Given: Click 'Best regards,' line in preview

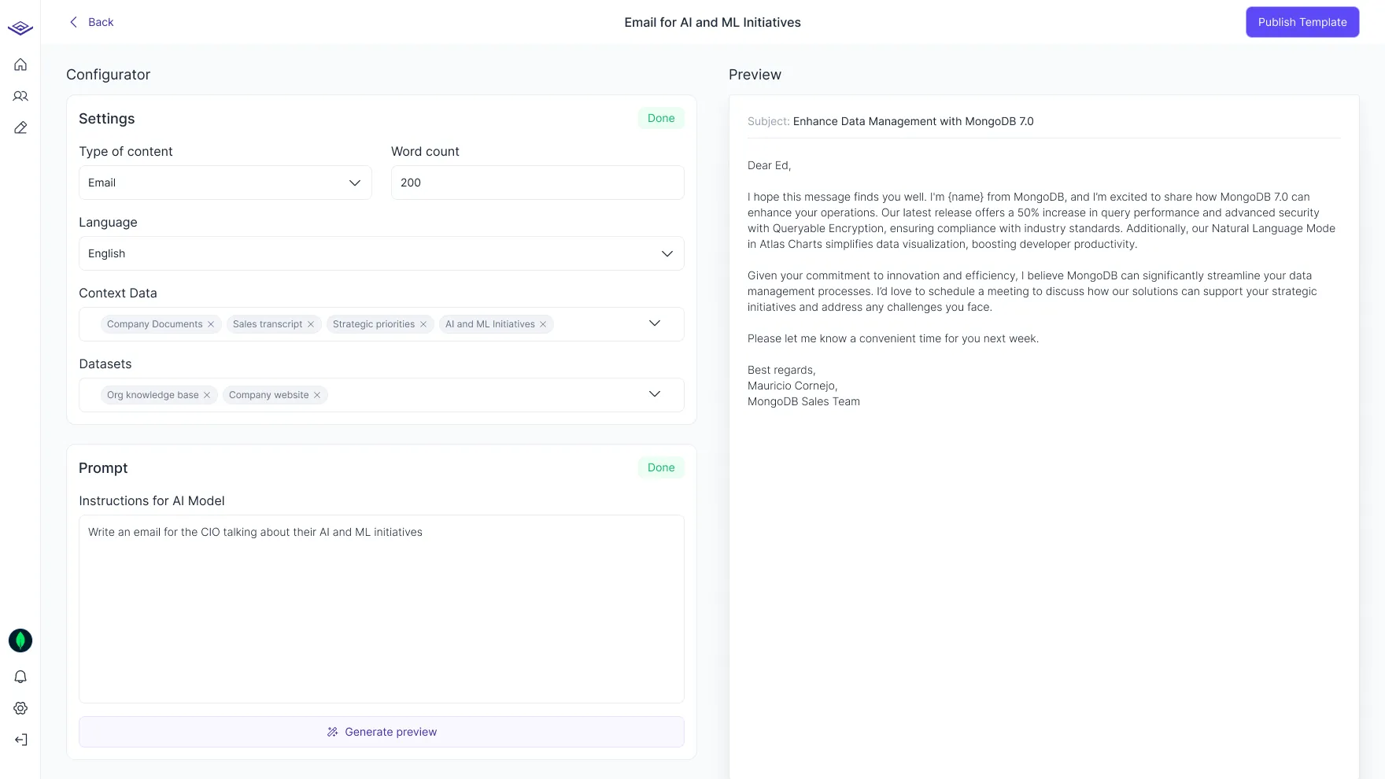Looking at the screenshot, I should click(781, 370).
